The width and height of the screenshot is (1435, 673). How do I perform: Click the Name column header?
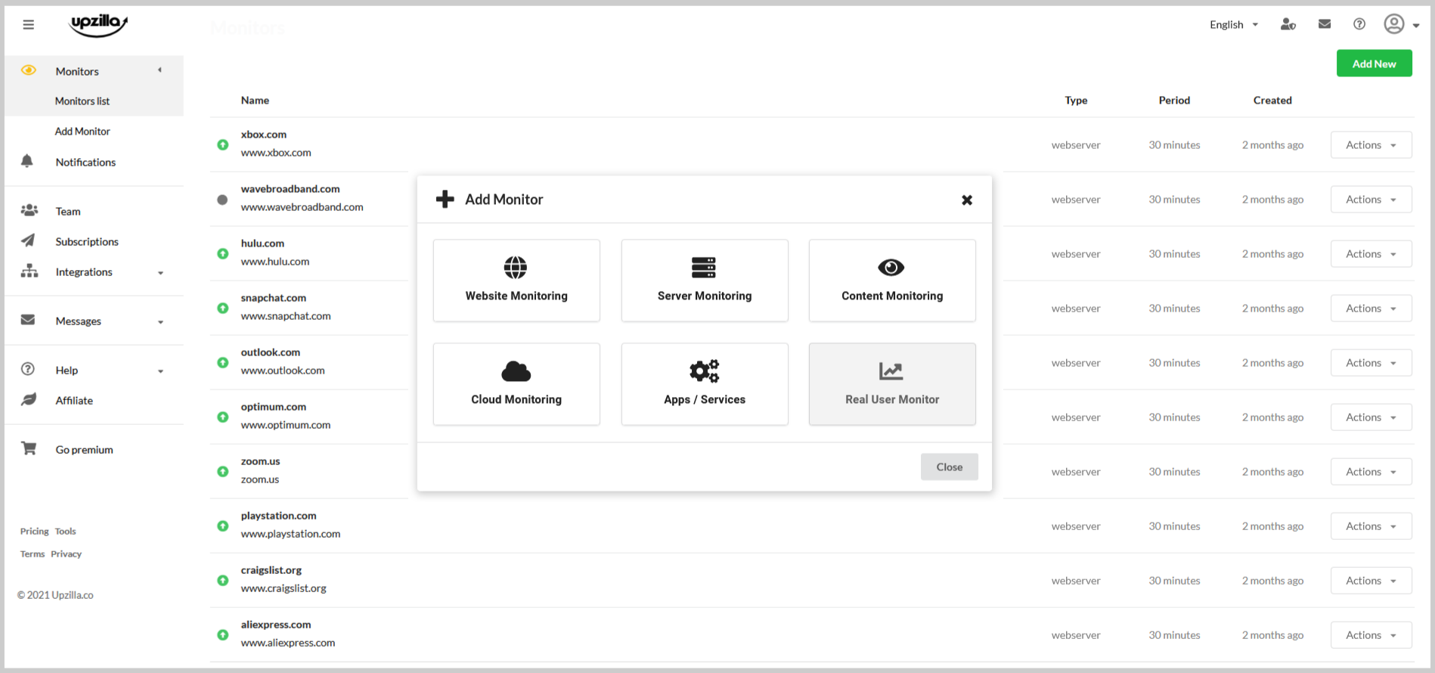pos(255,100)
